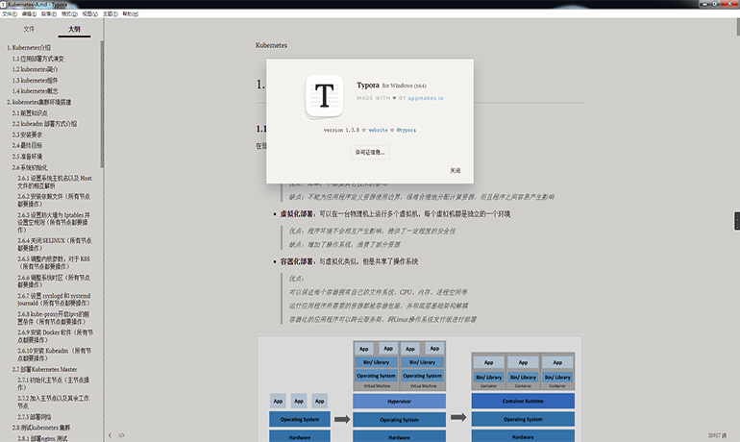Screen dimensions: 740x442
Task: Switch to the 大纲 sidebar tab
Action: [74, 29]
